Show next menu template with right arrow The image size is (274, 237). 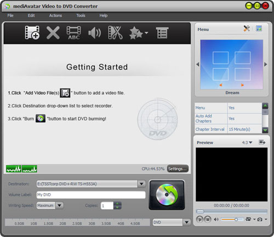(x=266, y=64)
